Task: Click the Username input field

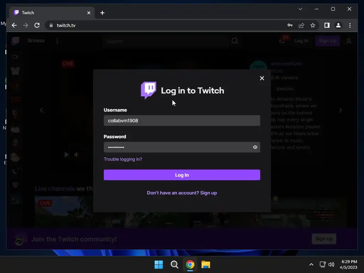Action: 182,121
